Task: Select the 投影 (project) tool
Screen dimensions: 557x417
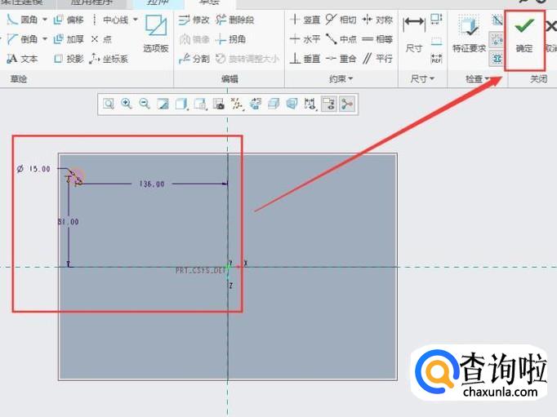Action: tap(69, 59)
